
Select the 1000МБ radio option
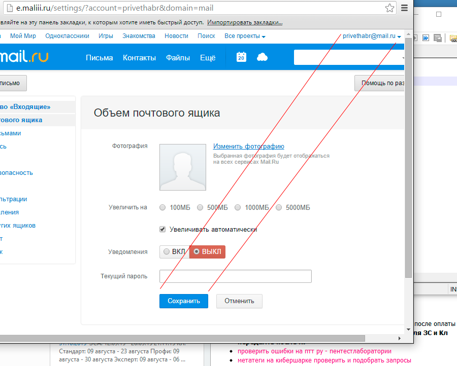click(238, 207)
